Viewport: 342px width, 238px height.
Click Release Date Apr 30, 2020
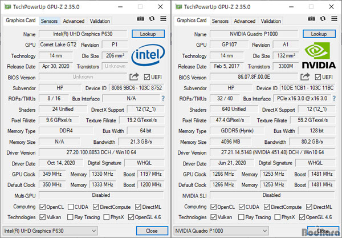56,66
